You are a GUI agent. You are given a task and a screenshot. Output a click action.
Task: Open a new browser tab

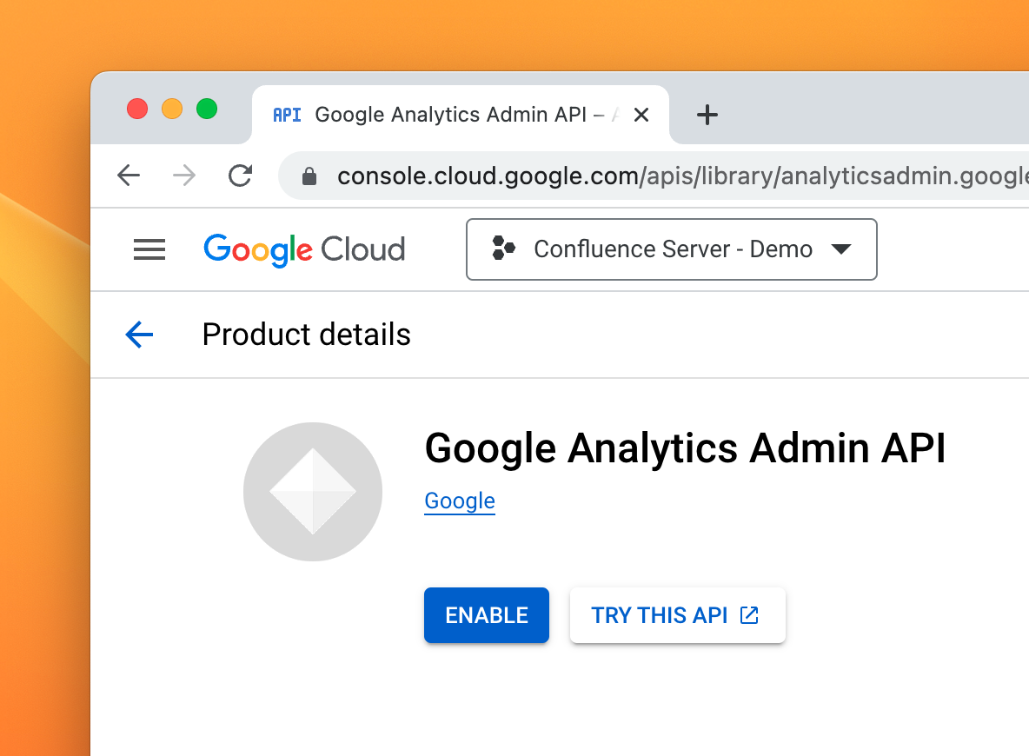click(707, 115)
